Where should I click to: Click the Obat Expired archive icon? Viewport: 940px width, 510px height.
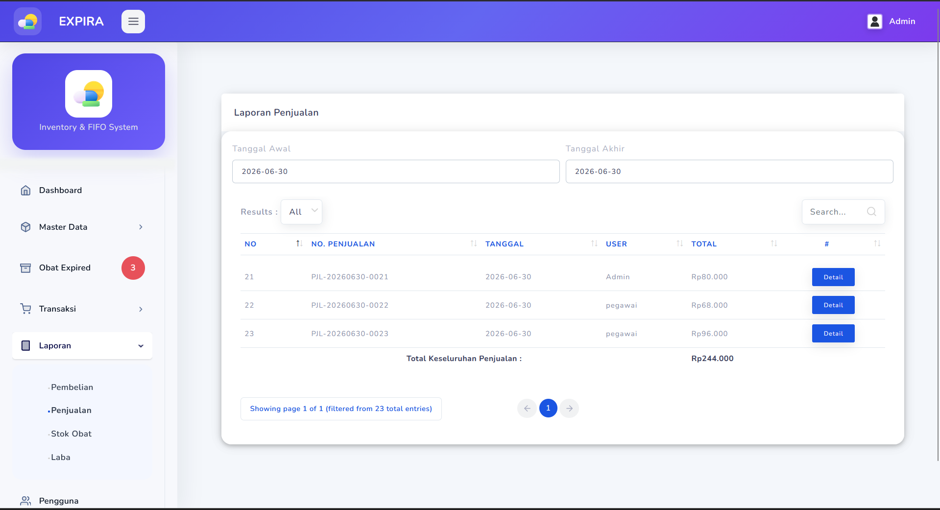click(25, 268)
